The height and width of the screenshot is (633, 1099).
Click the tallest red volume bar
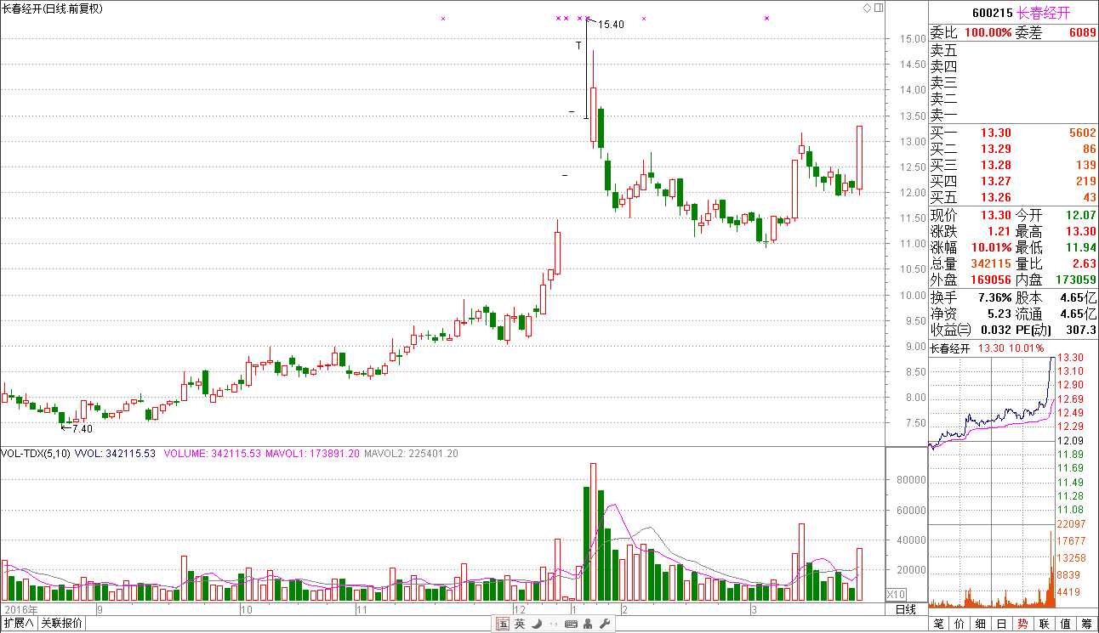pyautogui.click(x=593, y=532)
